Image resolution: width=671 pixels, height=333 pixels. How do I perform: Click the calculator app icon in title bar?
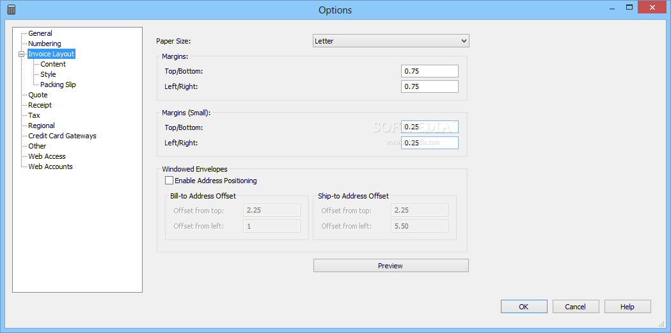click(12, 10)
